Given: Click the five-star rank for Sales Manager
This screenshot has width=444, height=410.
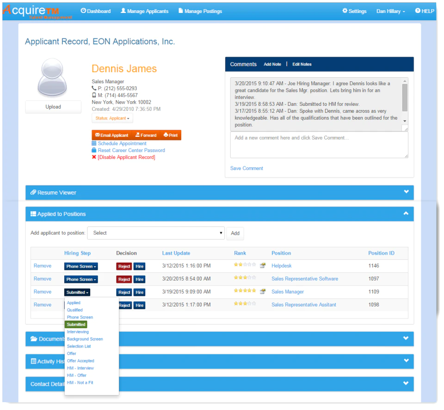Looking at the screenshot, I should tap(245, 291).
